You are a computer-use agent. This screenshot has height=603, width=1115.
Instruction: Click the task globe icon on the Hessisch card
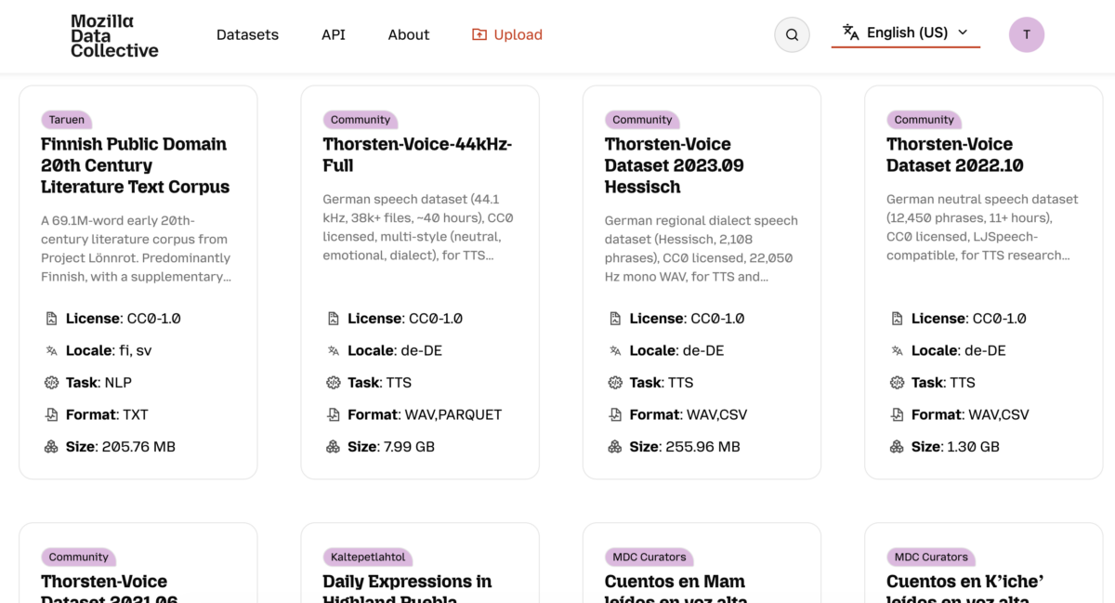[615, 382]
